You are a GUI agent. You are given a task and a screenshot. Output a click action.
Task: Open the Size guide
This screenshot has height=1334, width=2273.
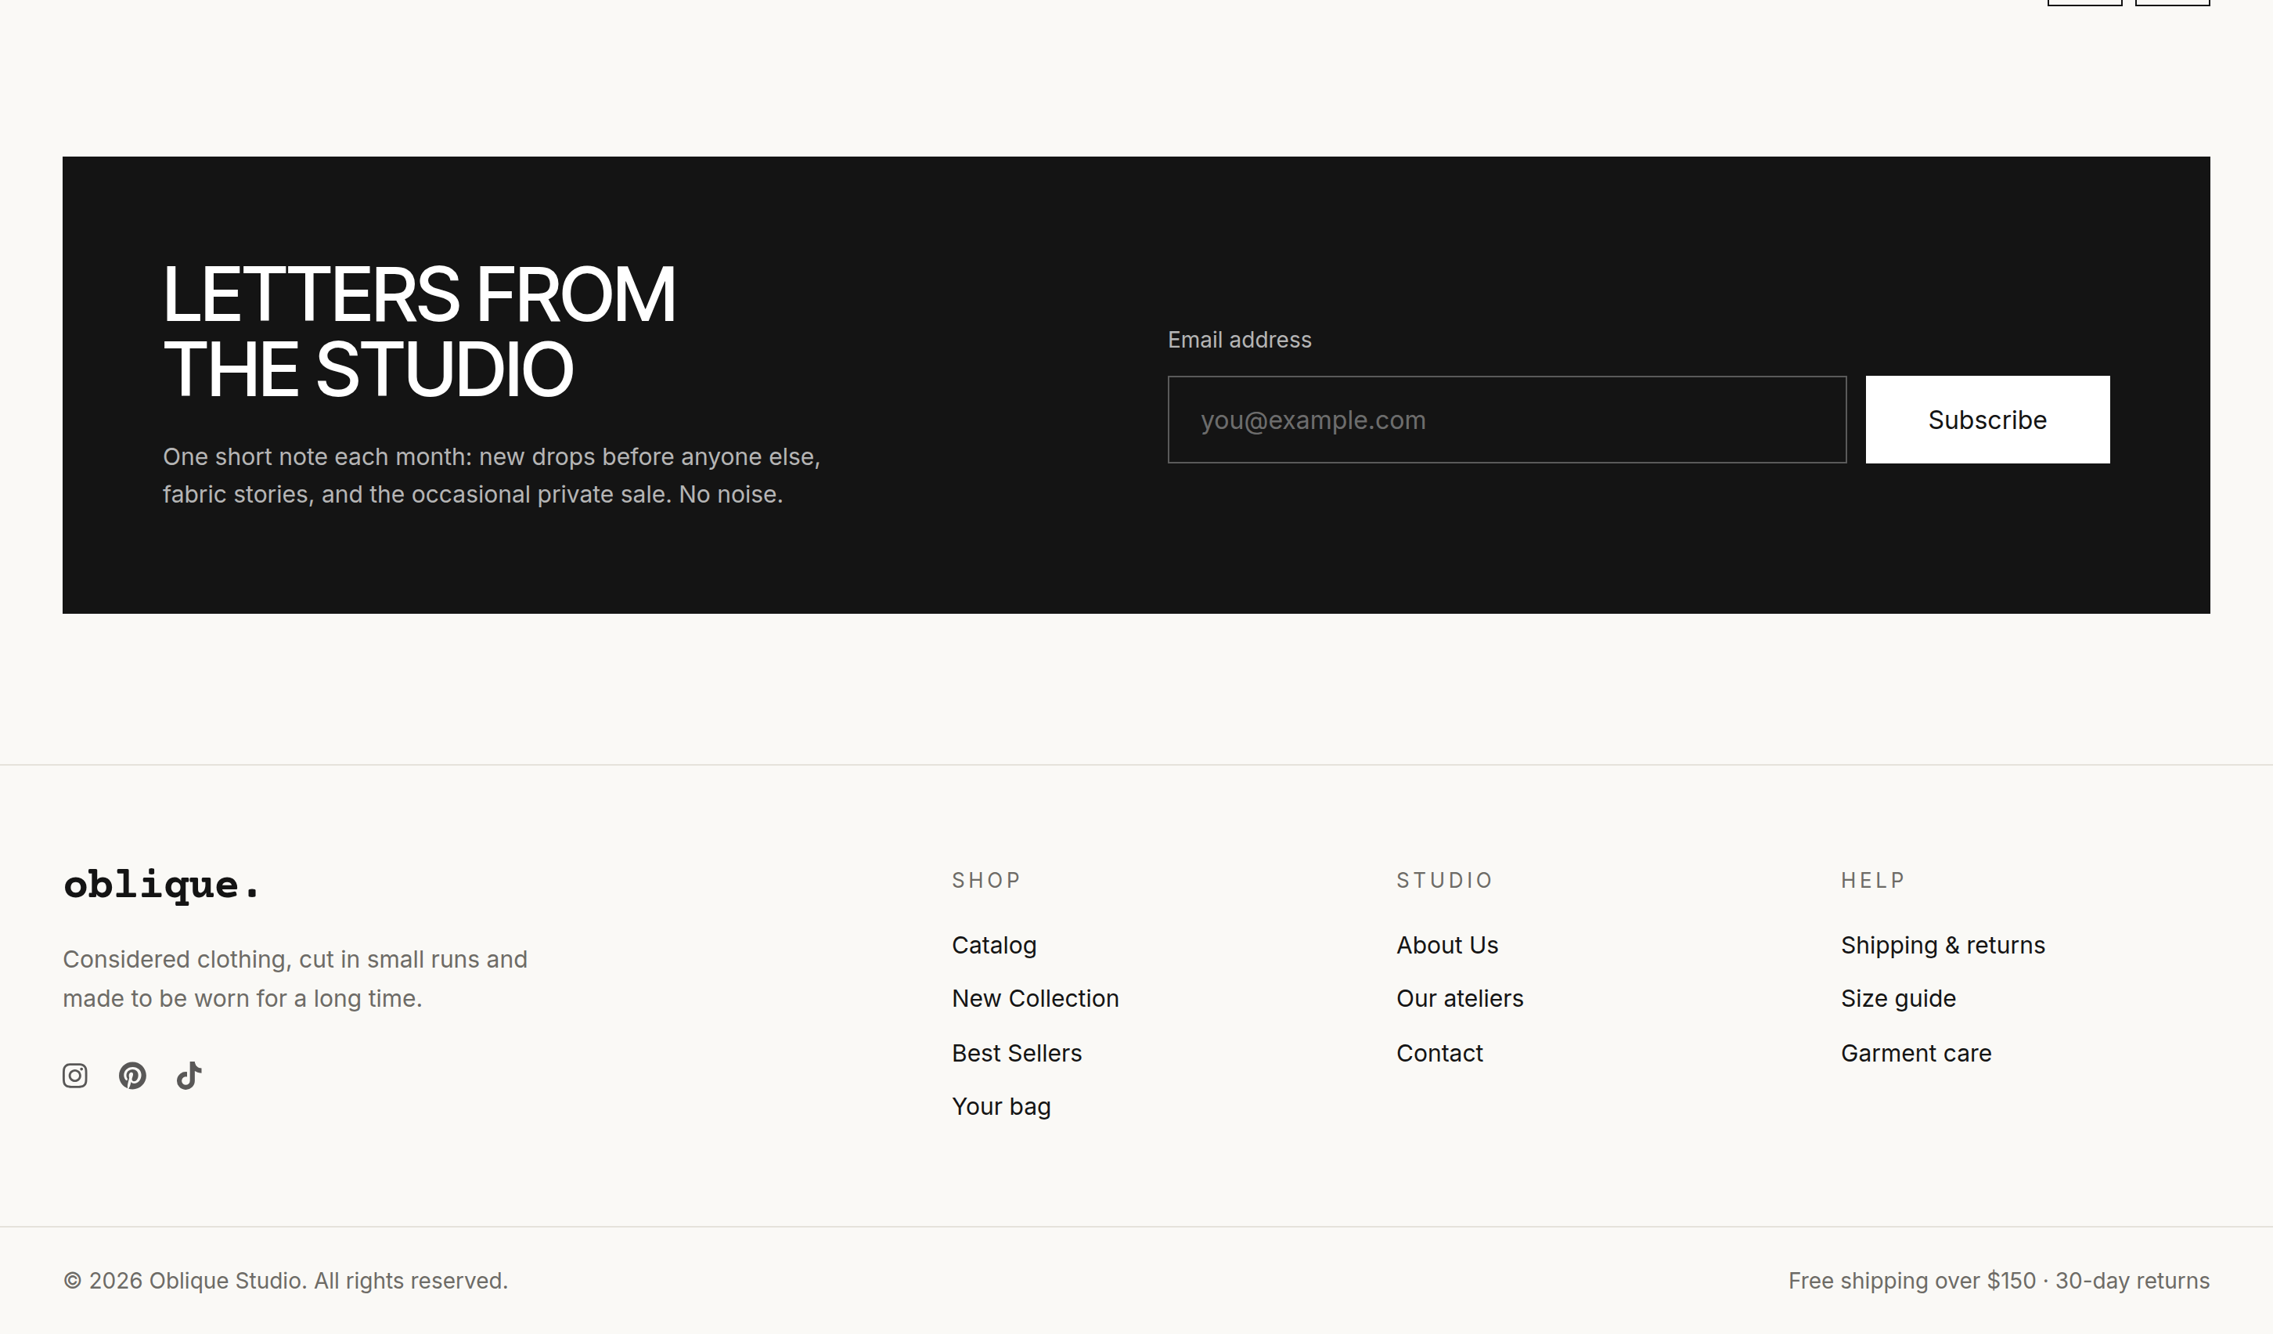pos(1898,998)
